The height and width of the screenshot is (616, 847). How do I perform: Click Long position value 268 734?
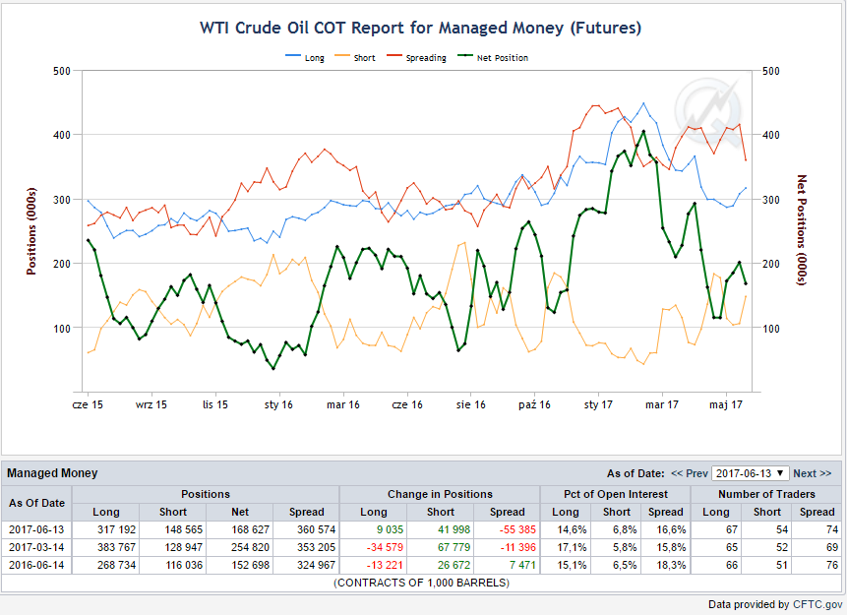pos(116,565)
